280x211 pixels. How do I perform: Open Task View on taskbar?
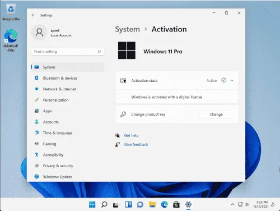116,205
